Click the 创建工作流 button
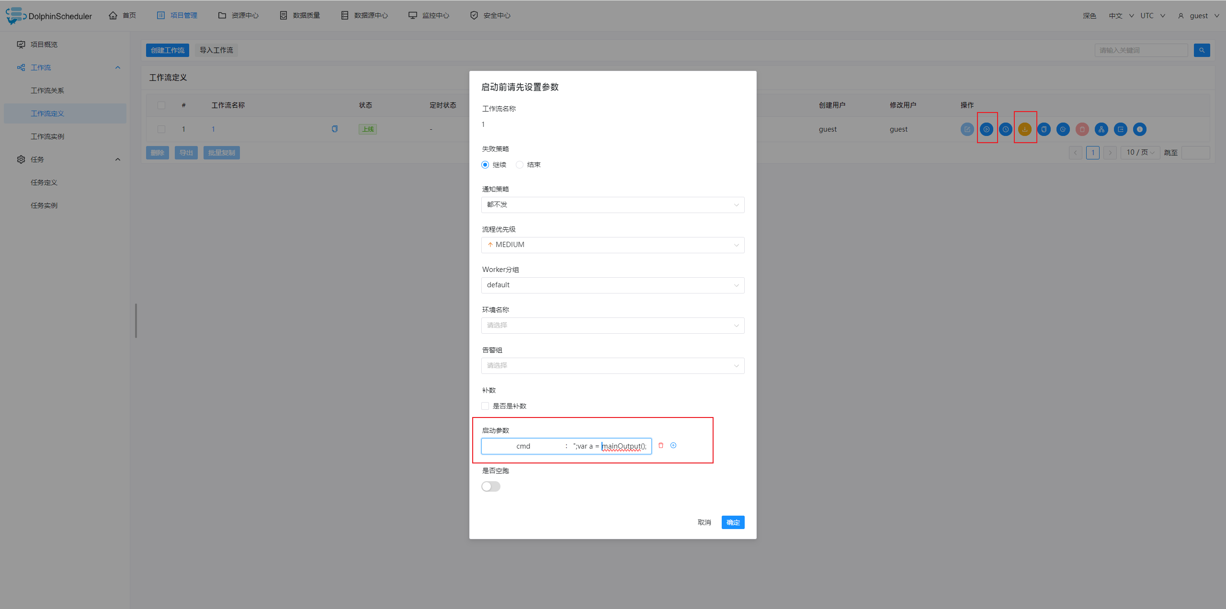The height and width of the screenshot is (609, 1226). coord(168,50)
